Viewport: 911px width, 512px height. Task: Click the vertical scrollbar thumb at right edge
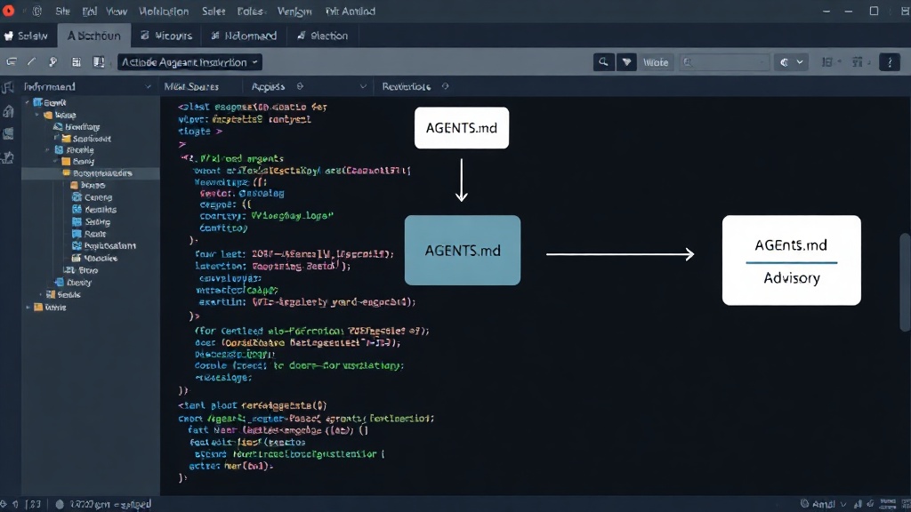905,282
